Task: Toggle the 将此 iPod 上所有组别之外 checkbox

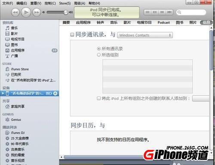Action: 98,98
